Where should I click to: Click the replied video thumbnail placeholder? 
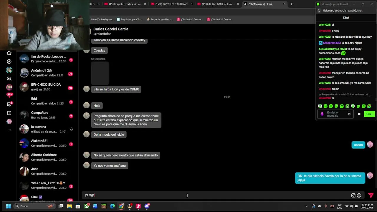coord(100,73)
